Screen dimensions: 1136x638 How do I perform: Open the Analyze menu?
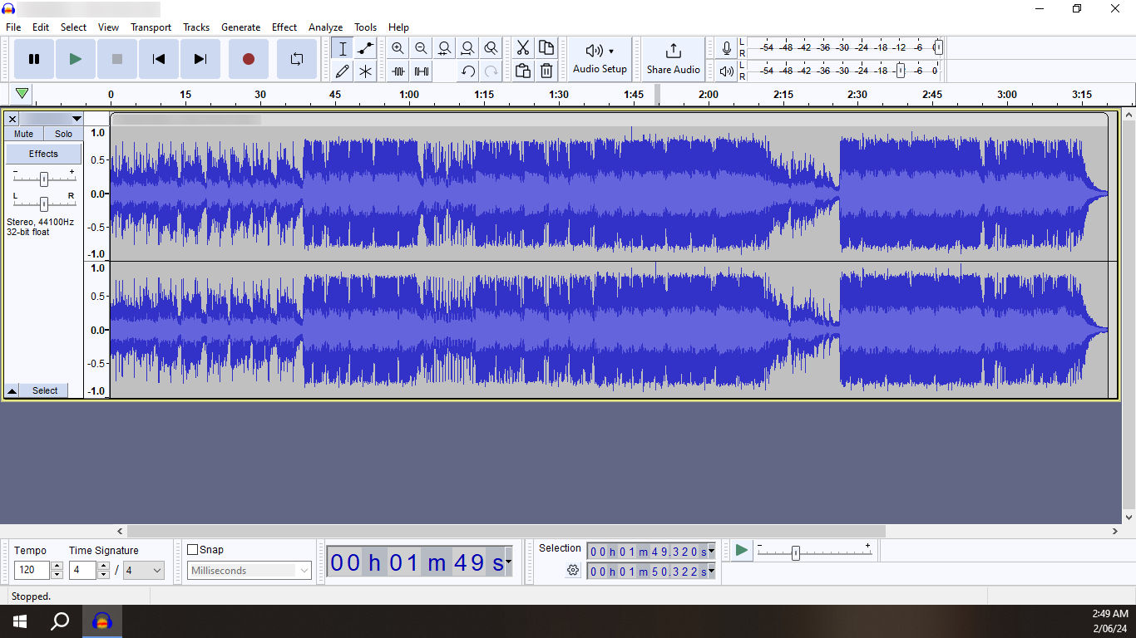325,27
